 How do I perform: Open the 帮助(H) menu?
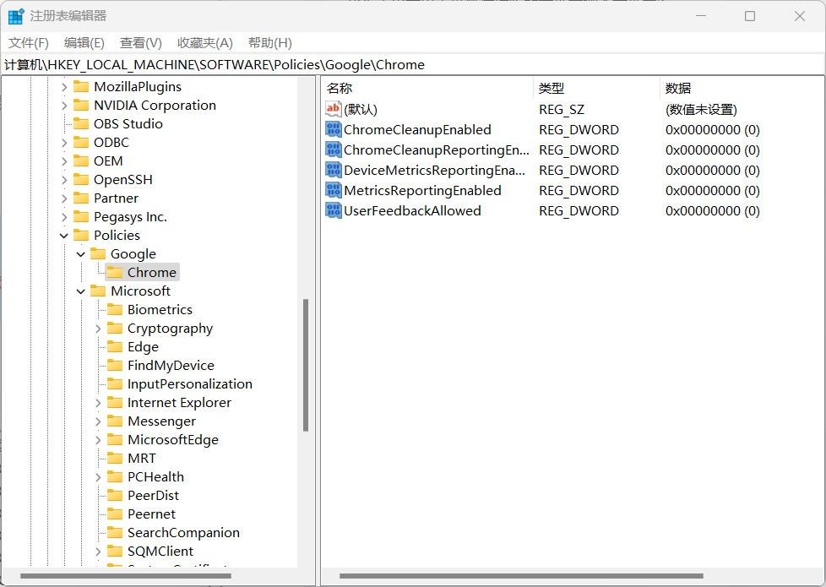click(269, 43)
